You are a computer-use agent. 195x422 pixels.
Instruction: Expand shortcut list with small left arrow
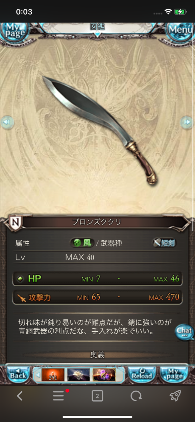[37, 375]
